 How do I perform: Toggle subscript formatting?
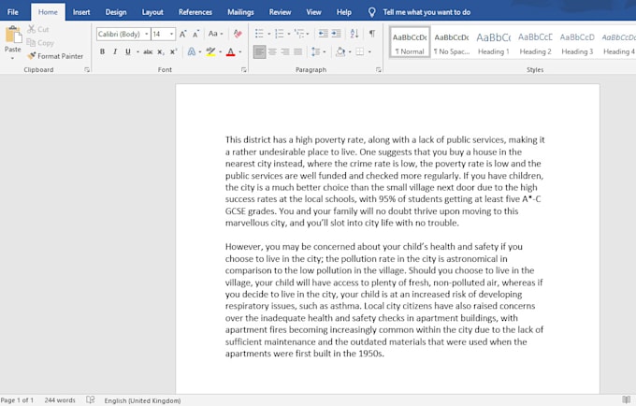click(161, 51)
